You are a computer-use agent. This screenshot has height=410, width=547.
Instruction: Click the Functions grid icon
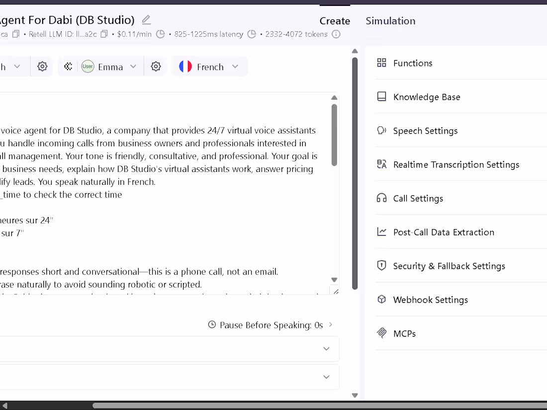(x=381, y=63)
